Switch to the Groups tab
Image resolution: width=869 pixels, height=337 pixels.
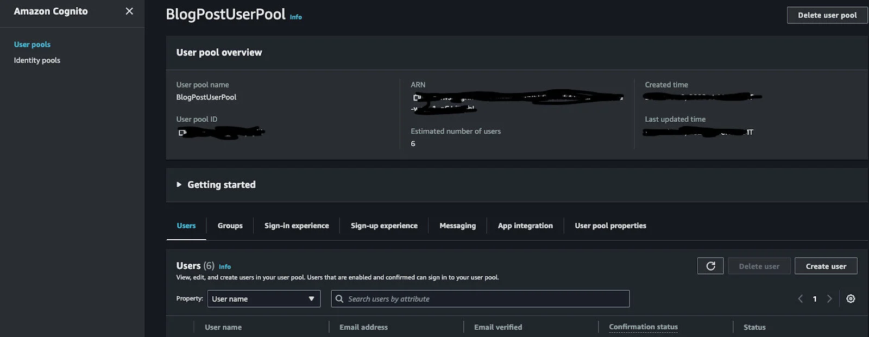coord(230,226)
